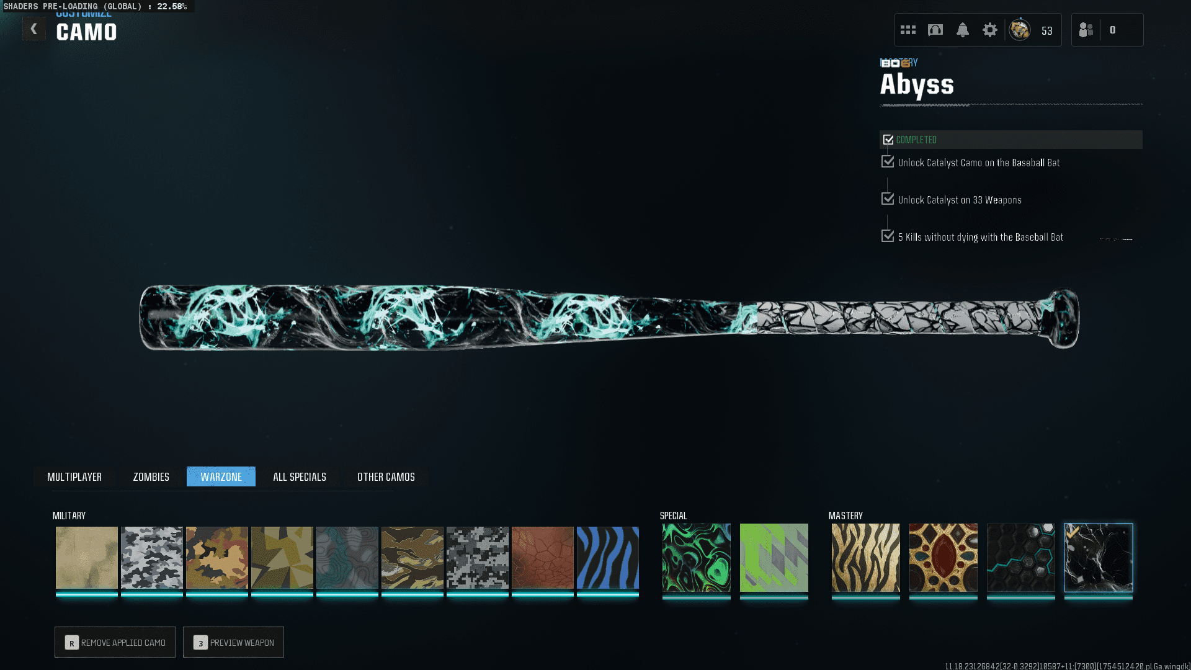This screenshot has width=1191, height=670.
Task: Click the Unlock Catalyst Camo on Baseball Bat checkbox
Action: [888, 162]
